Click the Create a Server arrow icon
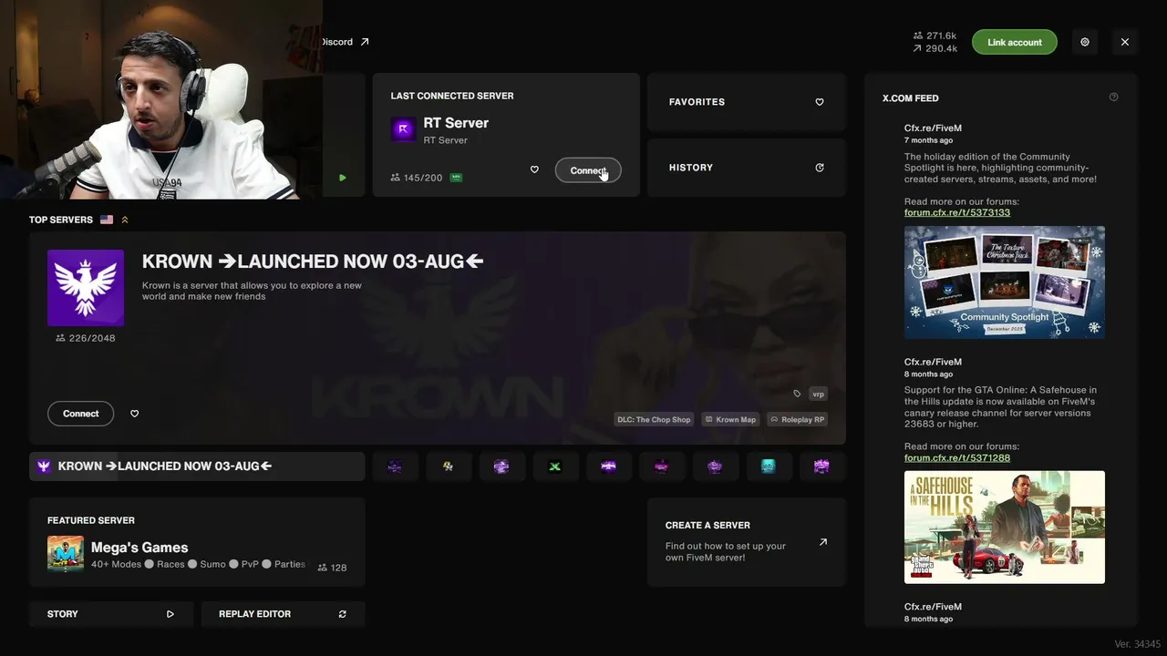 pos(823,542)
